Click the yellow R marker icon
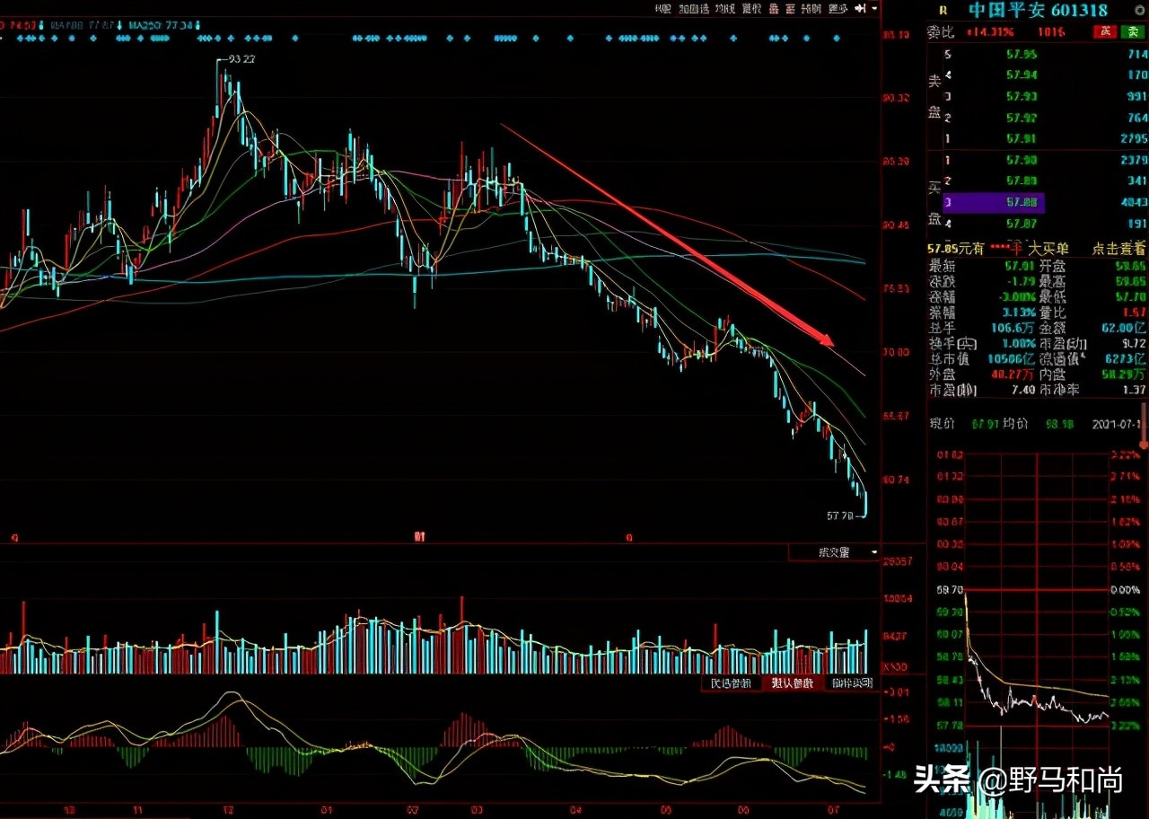 [x=943, y=11]
